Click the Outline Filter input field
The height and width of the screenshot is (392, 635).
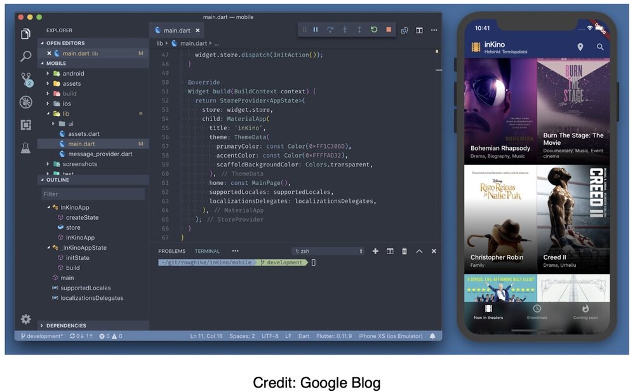pos(93,194)
